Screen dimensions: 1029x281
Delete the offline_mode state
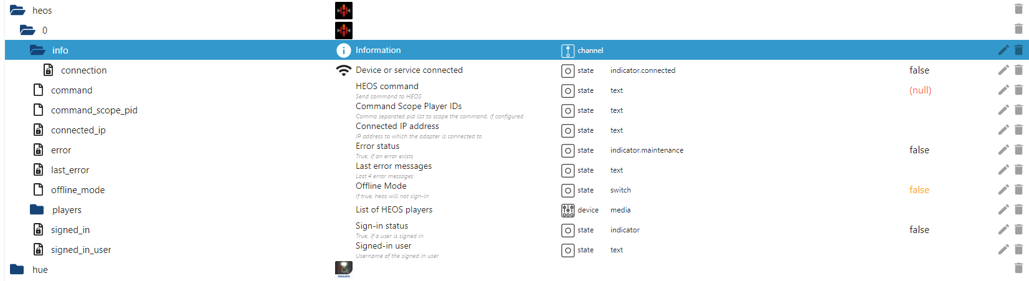tap(1018, 189)
